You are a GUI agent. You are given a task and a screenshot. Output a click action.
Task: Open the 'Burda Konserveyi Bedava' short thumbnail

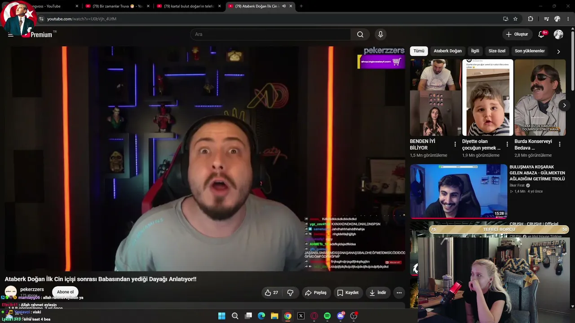point(540,97)
